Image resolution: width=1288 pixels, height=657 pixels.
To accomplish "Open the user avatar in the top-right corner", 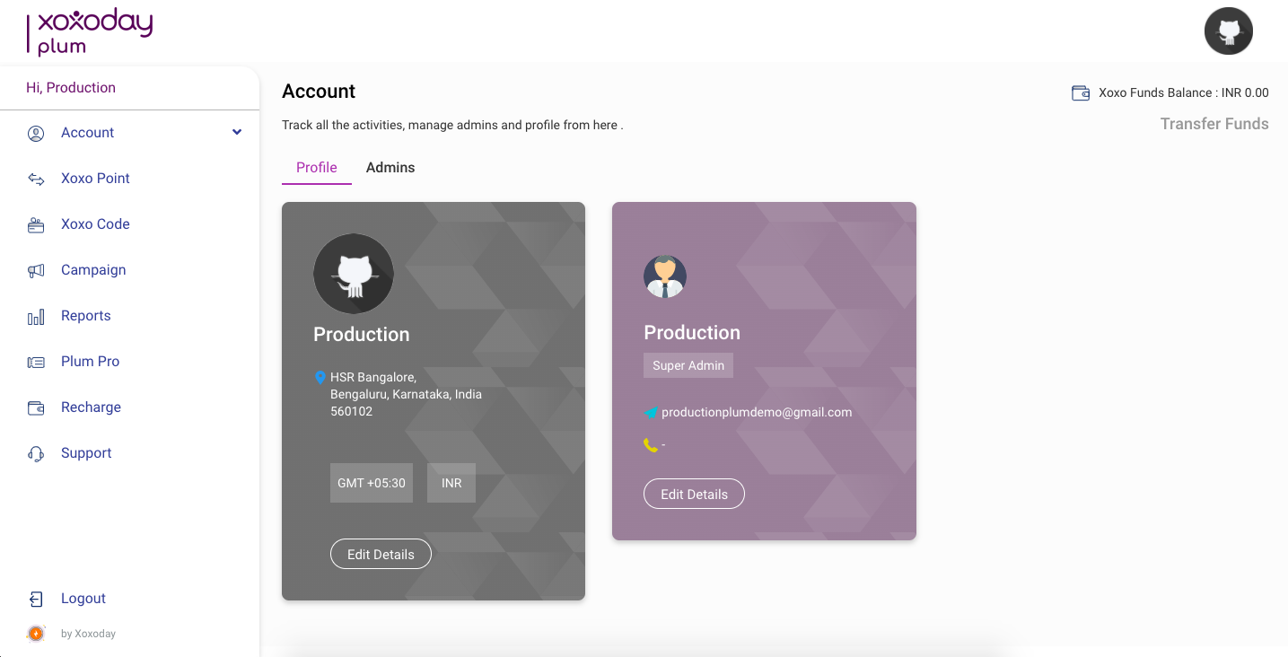I will pyautogui.click(x=1228, y=31).
